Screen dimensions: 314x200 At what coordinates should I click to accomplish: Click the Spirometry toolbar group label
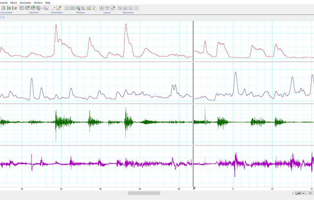point(128,12)
